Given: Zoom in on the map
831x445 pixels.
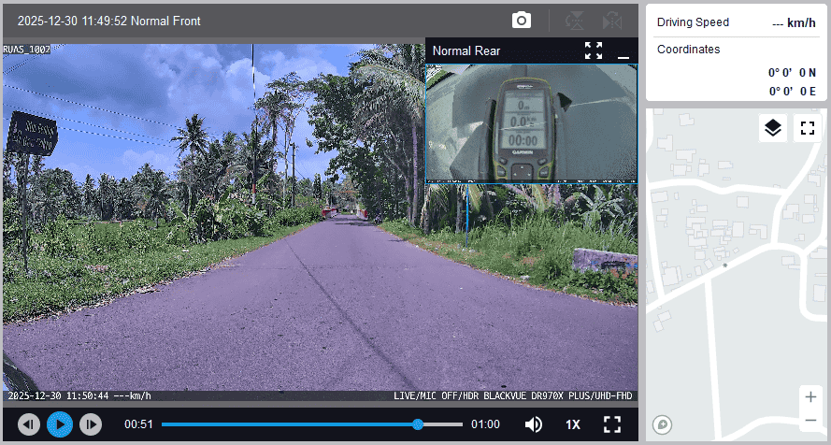Looking at the screenshot, I should (810, 396).
